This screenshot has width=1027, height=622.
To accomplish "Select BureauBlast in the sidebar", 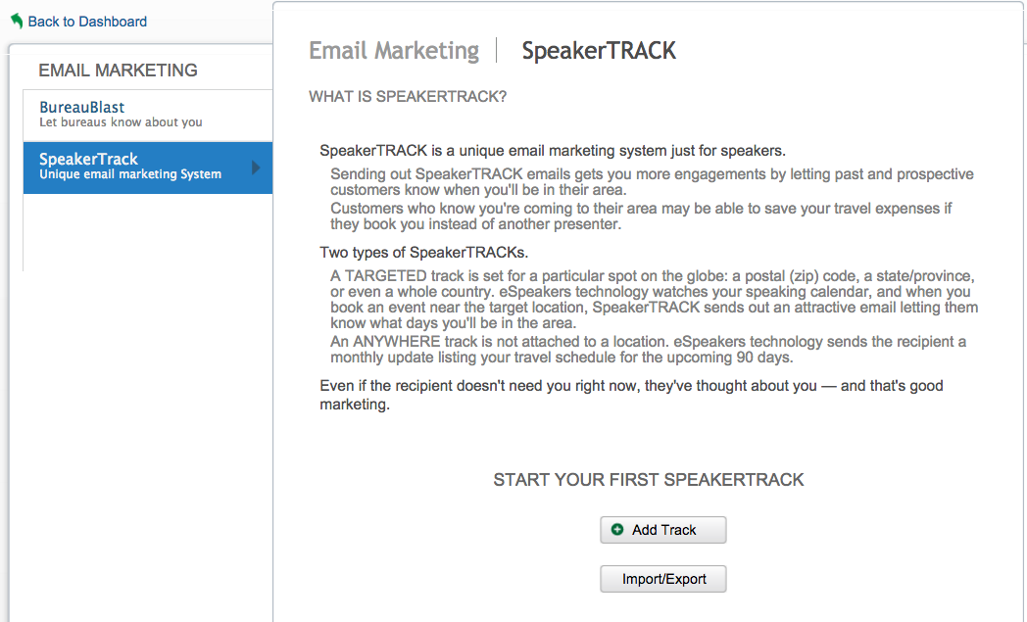I will point(147,115).
